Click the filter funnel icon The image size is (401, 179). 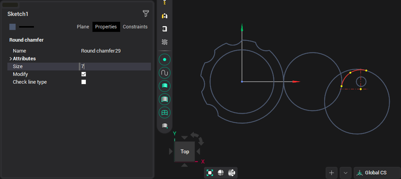pyautogui.click(x=146, y=14)
